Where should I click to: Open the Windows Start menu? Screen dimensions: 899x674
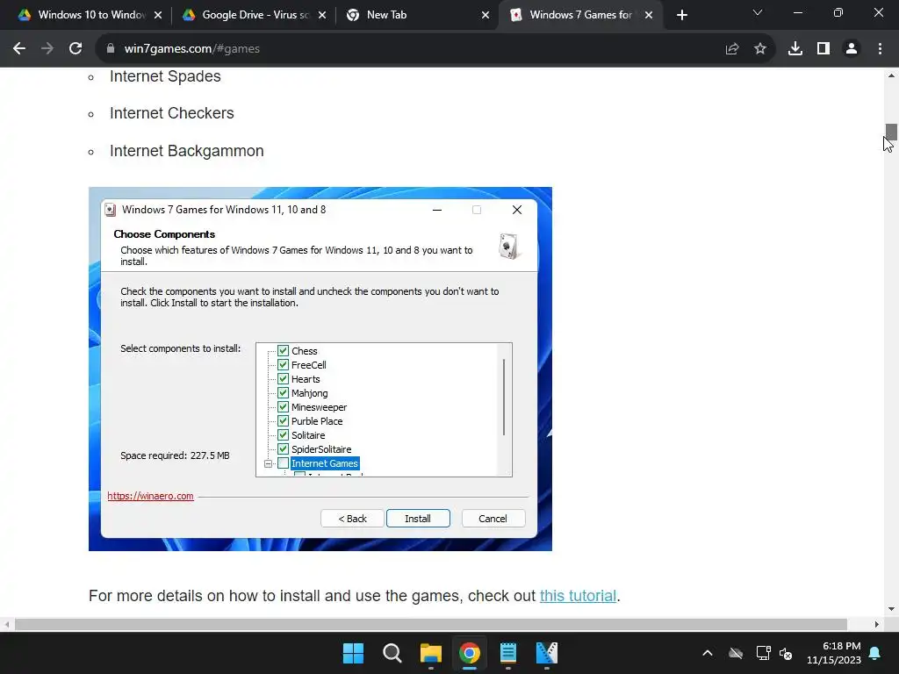(x=353, y=653)
